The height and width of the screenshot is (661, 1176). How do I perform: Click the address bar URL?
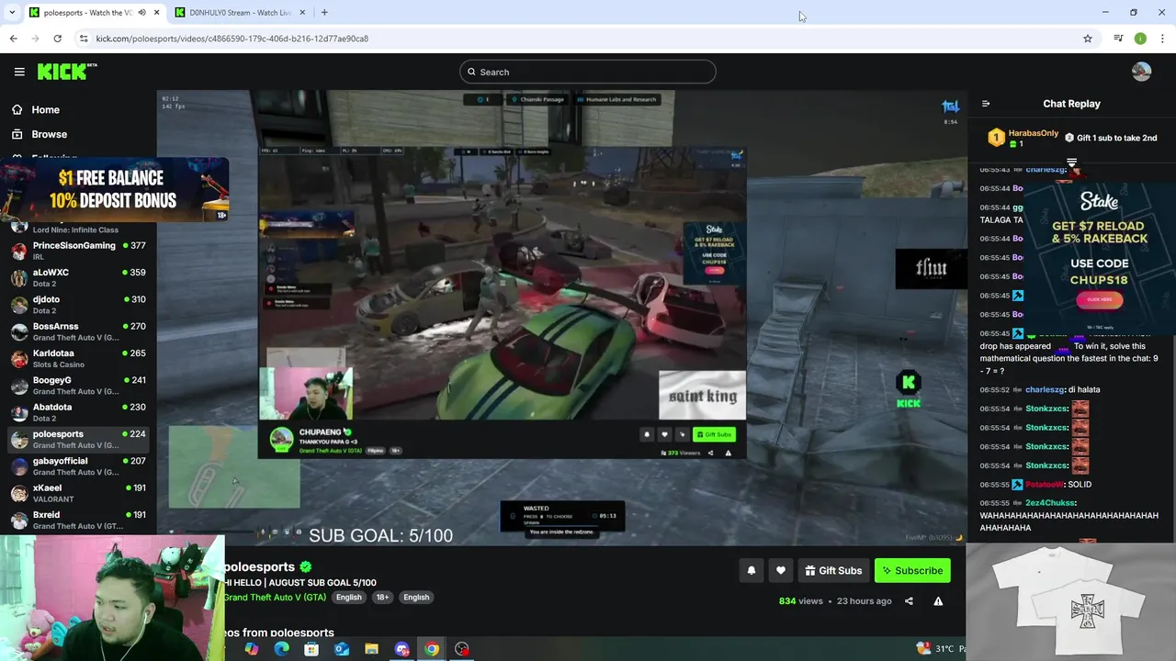232,39
